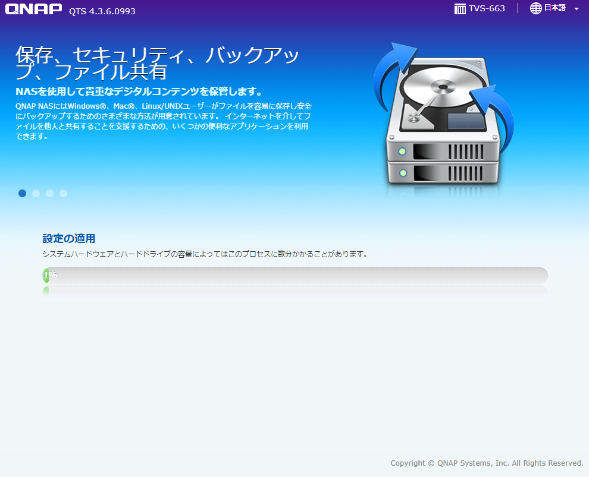This screenshot has width=589, height=477.
Task: Click the NAS device icon beside TVS-663
Action: (460, 9)
